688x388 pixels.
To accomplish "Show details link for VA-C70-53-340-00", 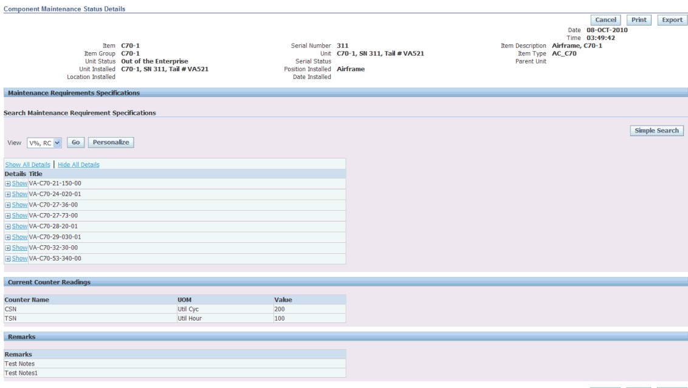I will (19, 258).
